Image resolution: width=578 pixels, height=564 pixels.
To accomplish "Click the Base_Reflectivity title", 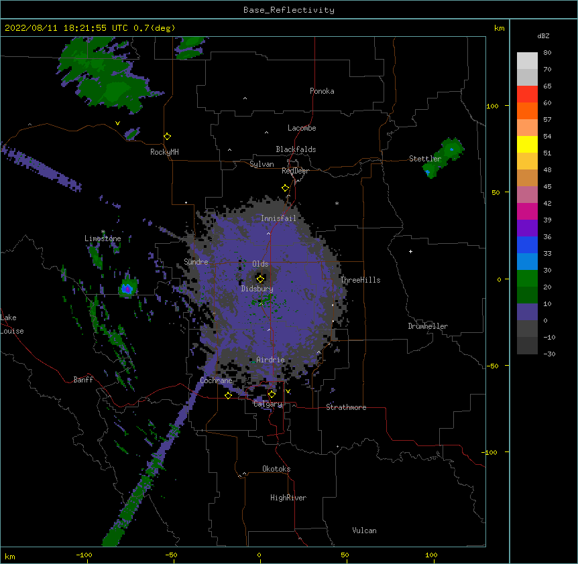I will 289,10.
